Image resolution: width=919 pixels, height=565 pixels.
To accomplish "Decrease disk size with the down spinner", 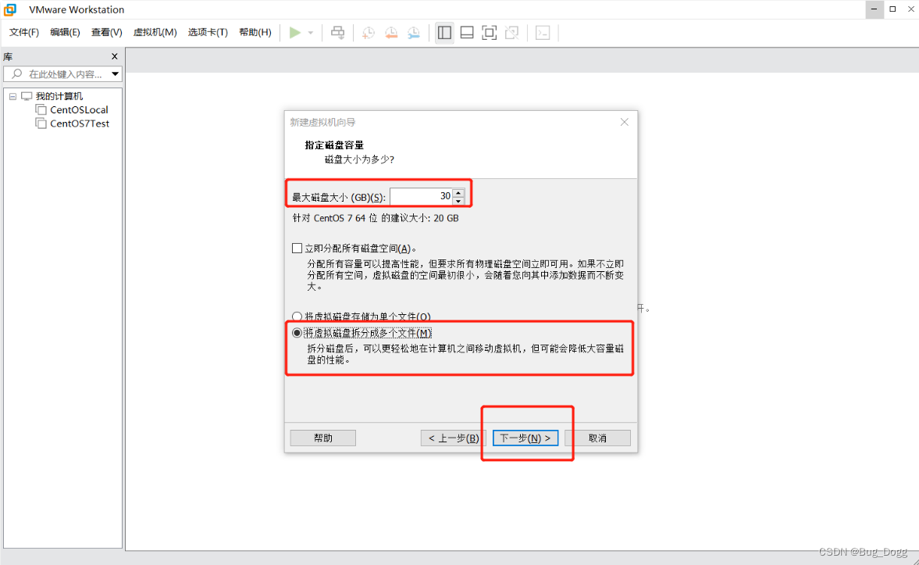I will [458, 202].
